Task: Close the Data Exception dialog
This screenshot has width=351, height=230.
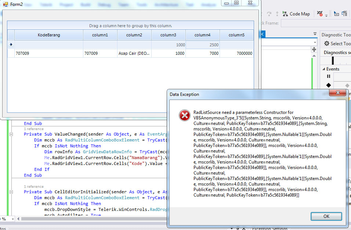Action: click(x=337, y=93)
